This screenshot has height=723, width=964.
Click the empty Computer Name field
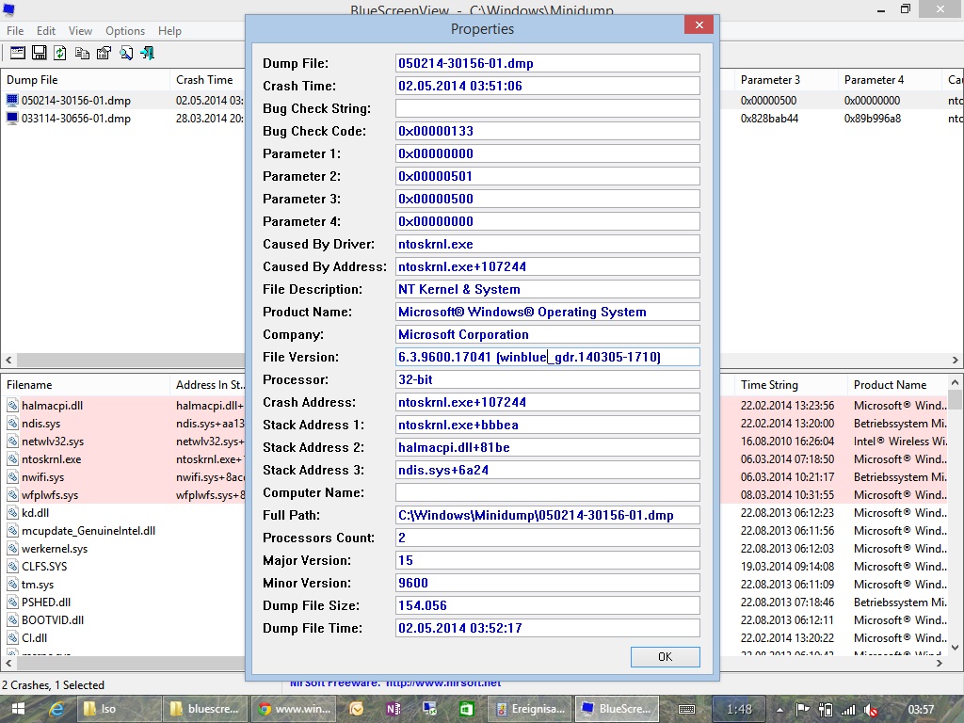point(547,492)
